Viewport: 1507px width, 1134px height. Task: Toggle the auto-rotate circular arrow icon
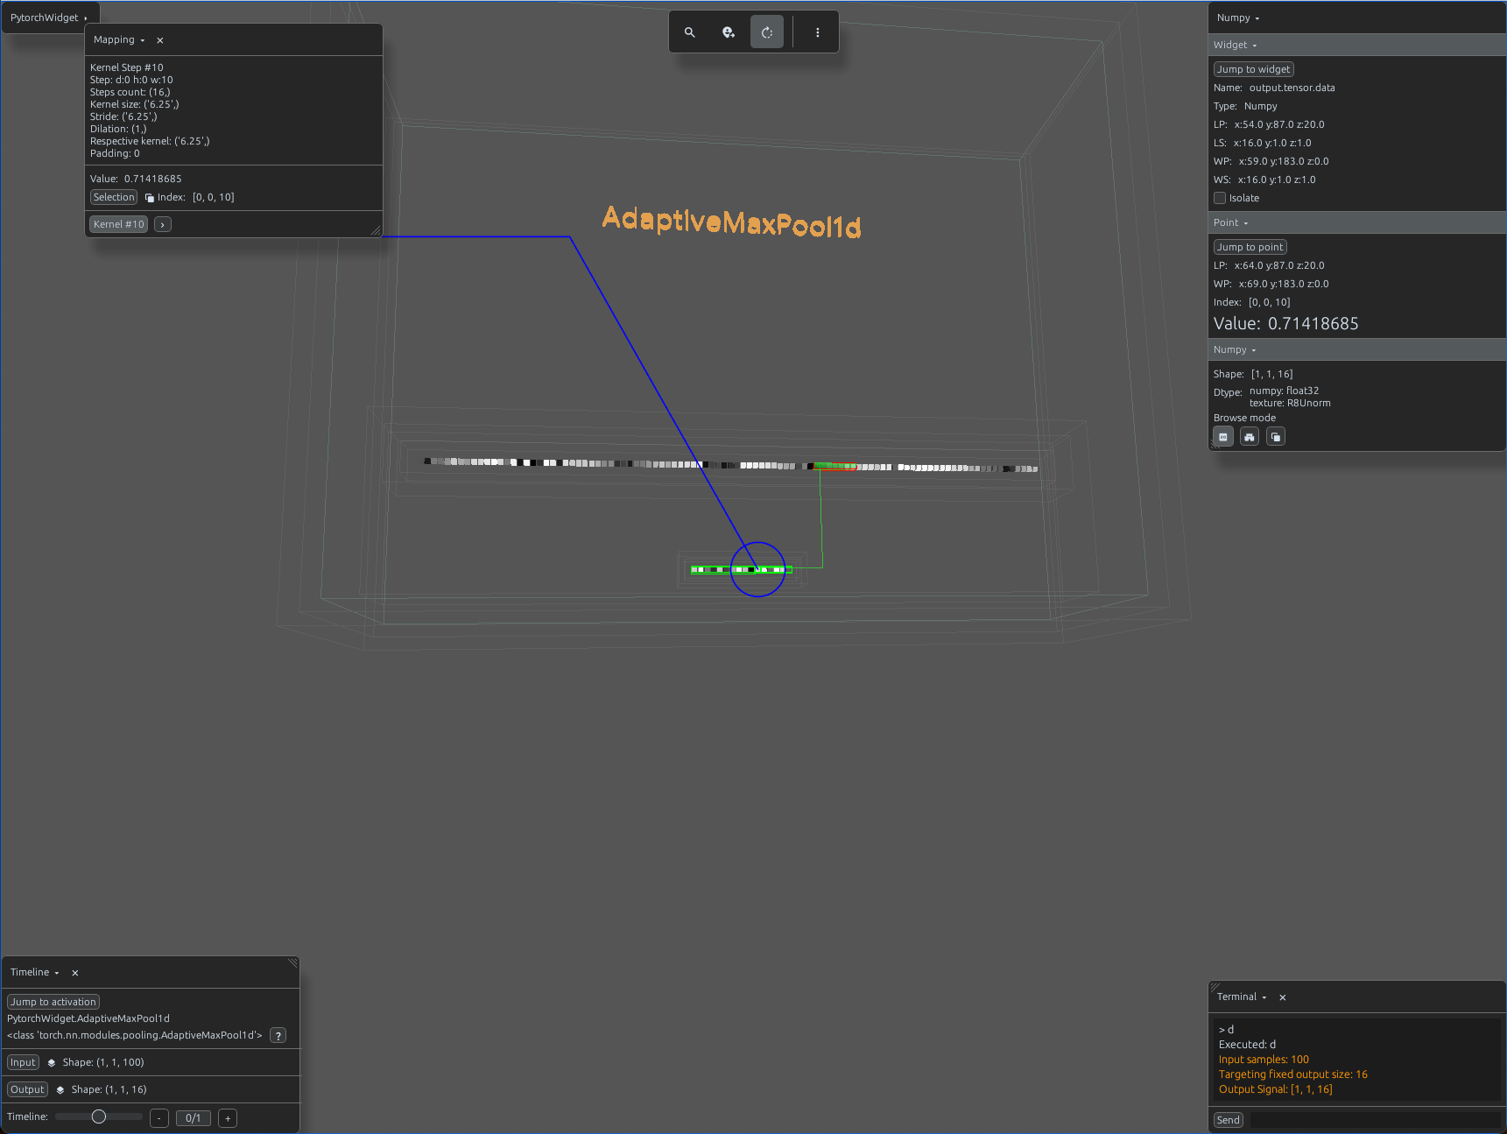[767, 32]
